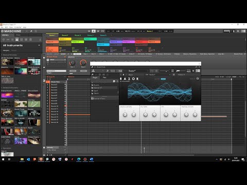Click the first Oscillators knob in Razor

(x=125, y=115)
